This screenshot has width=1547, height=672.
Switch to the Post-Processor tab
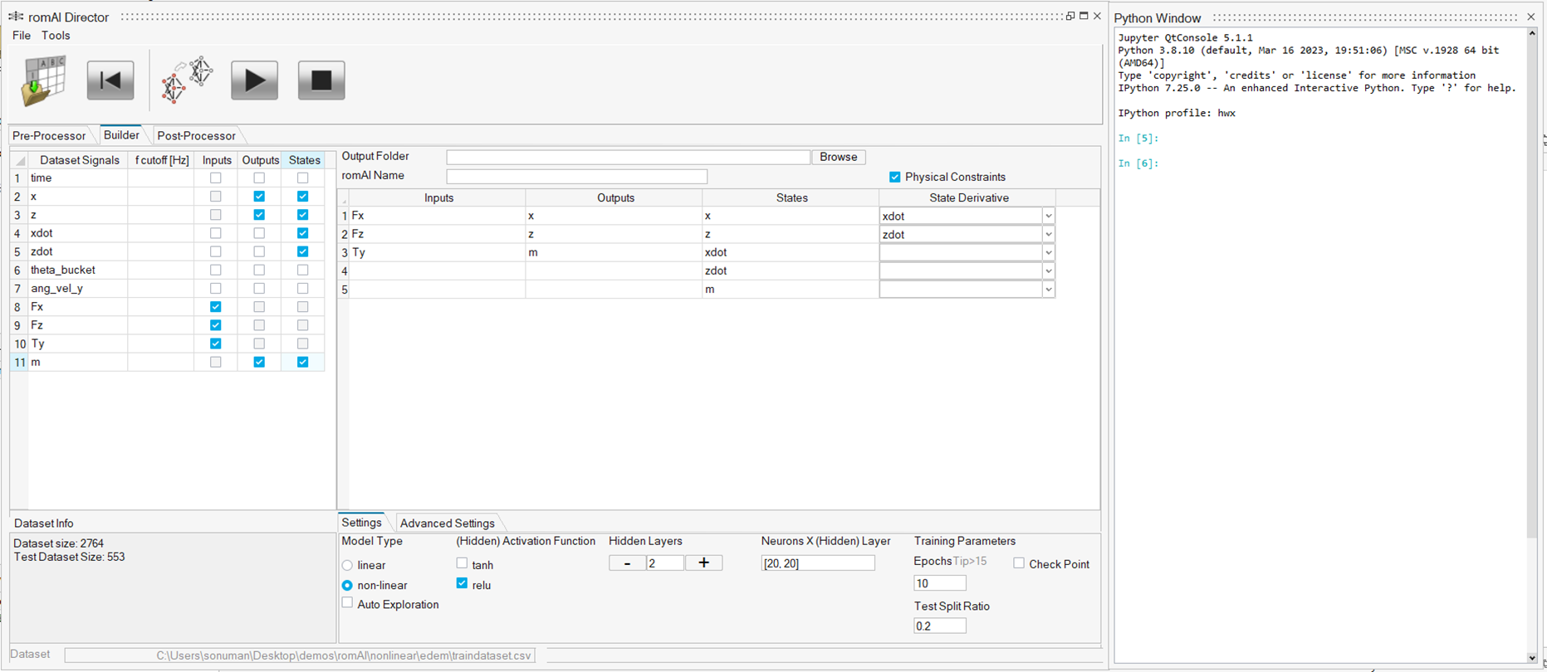coord(196,136)
